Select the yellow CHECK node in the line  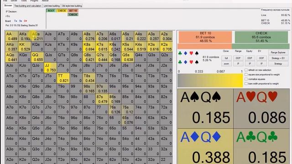click(62, 11)
